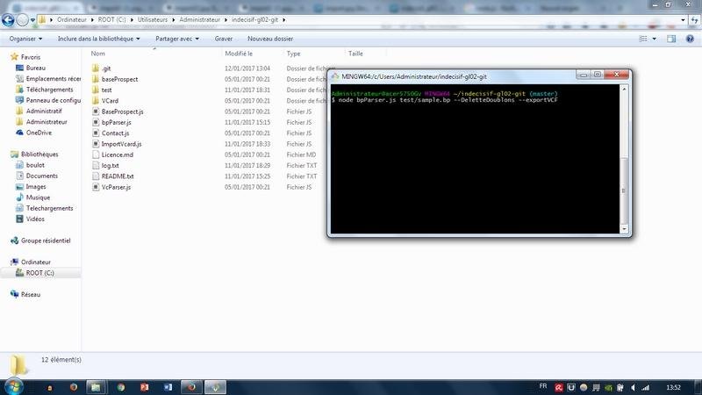Sort by the Nom column header
702x395 pixels.
click(97, 54)
